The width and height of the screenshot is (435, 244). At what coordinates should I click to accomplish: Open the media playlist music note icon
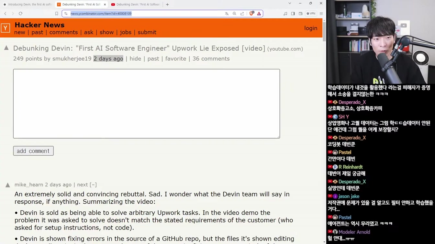coord(285,14)
